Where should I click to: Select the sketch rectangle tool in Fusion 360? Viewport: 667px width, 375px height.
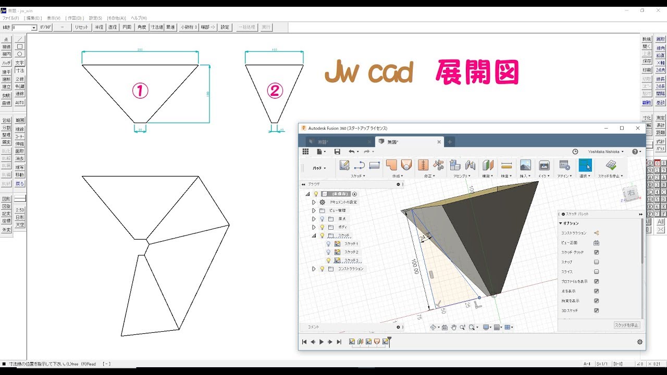pos(374,165)
